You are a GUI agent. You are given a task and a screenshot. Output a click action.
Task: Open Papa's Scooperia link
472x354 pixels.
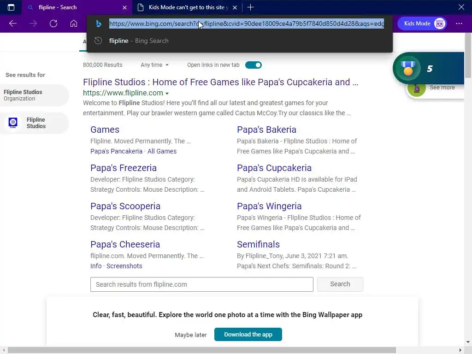(125, 206)
